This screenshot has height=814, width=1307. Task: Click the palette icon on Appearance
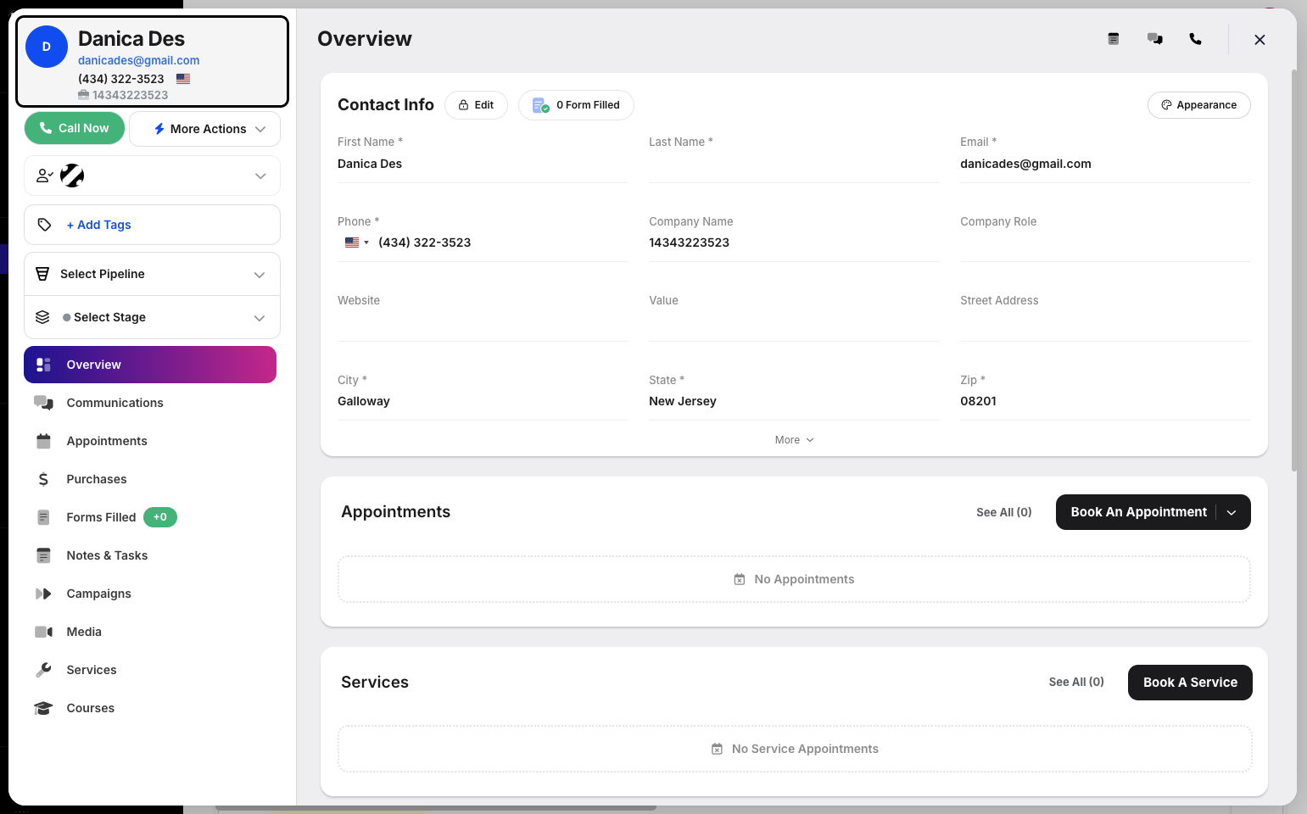[x=1166, y=105]
